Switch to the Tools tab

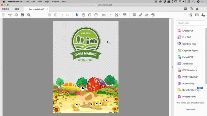(x=16, y=9)
